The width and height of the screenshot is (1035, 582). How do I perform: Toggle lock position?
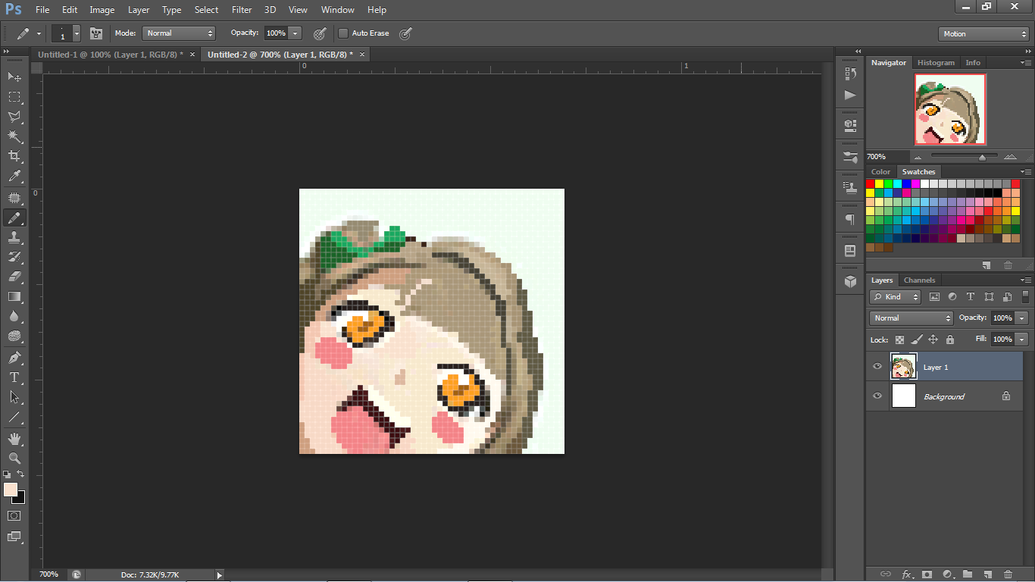click(x=933, y=339)
